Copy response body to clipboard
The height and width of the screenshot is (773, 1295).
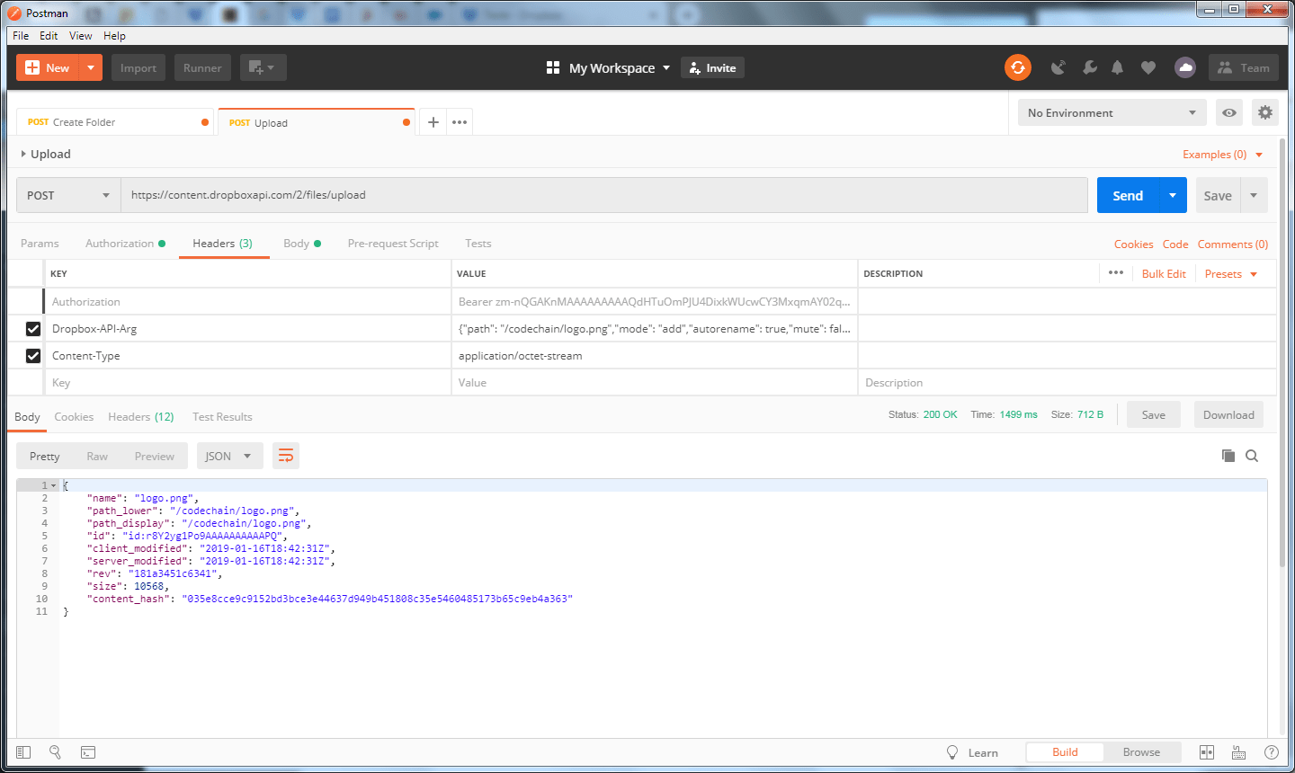pyautogui.click(x=1228, y=456)
